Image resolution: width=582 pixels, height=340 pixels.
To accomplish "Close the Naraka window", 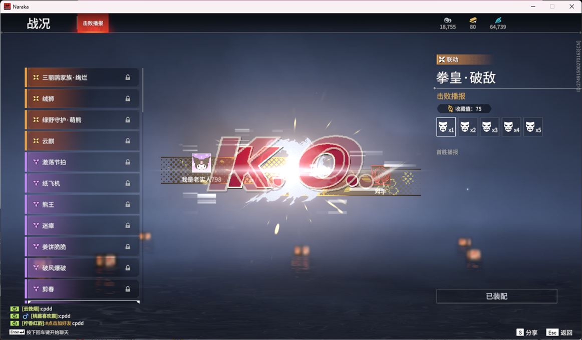I will (571, 6).
